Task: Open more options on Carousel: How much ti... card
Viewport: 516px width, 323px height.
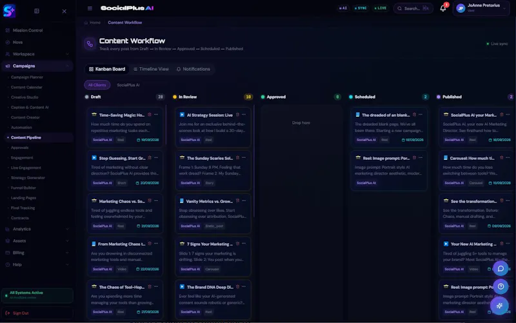Action: [x=508, y=157]
